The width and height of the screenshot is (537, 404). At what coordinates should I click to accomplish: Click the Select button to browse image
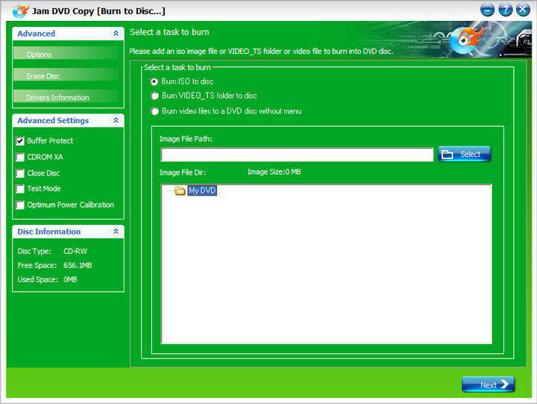(465, 155)
